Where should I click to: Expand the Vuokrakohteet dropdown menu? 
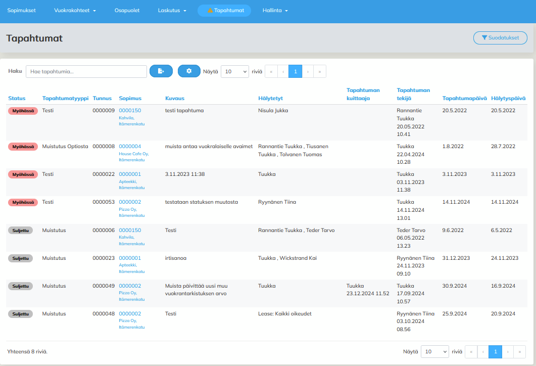click(x=75, y=11)
